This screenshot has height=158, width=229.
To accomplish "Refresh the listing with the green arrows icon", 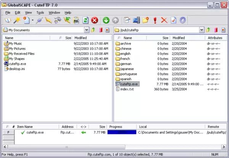I will (x=85, y=20).
